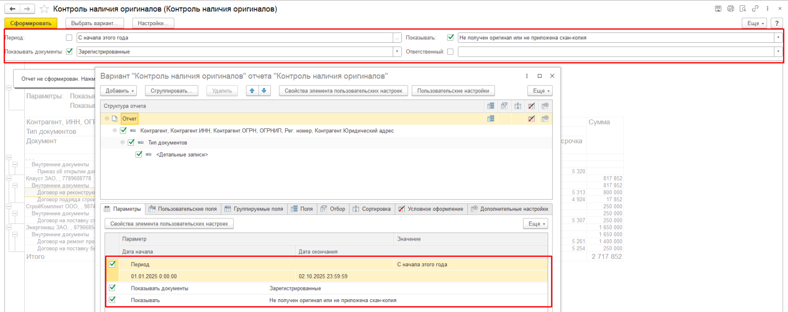This screenshot has height=312, width=788.
Task: Click additional settings icon in structure header
Action: [545, 106]
